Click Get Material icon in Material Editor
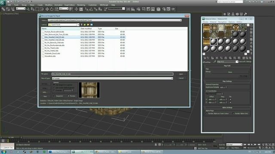The image size is (275, 154). (205, 58)
